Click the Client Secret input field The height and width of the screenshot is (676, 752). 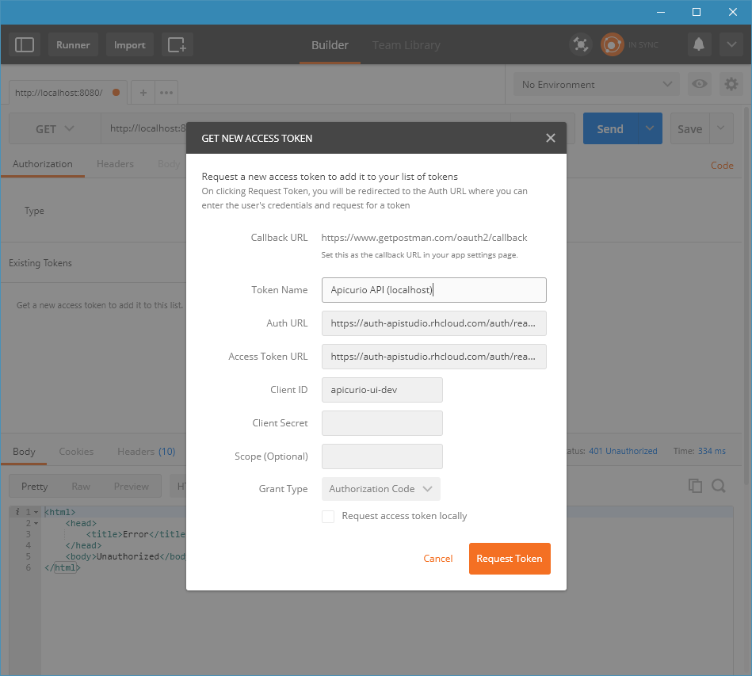coord(382,423)
